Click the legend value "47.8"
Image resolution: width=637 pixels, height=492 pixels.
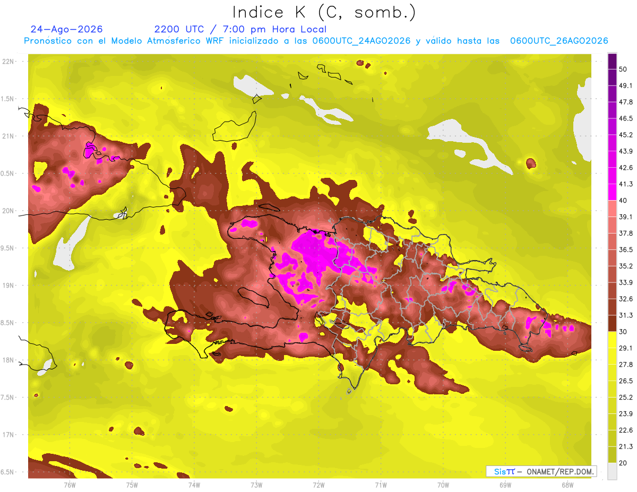point(626,102)
